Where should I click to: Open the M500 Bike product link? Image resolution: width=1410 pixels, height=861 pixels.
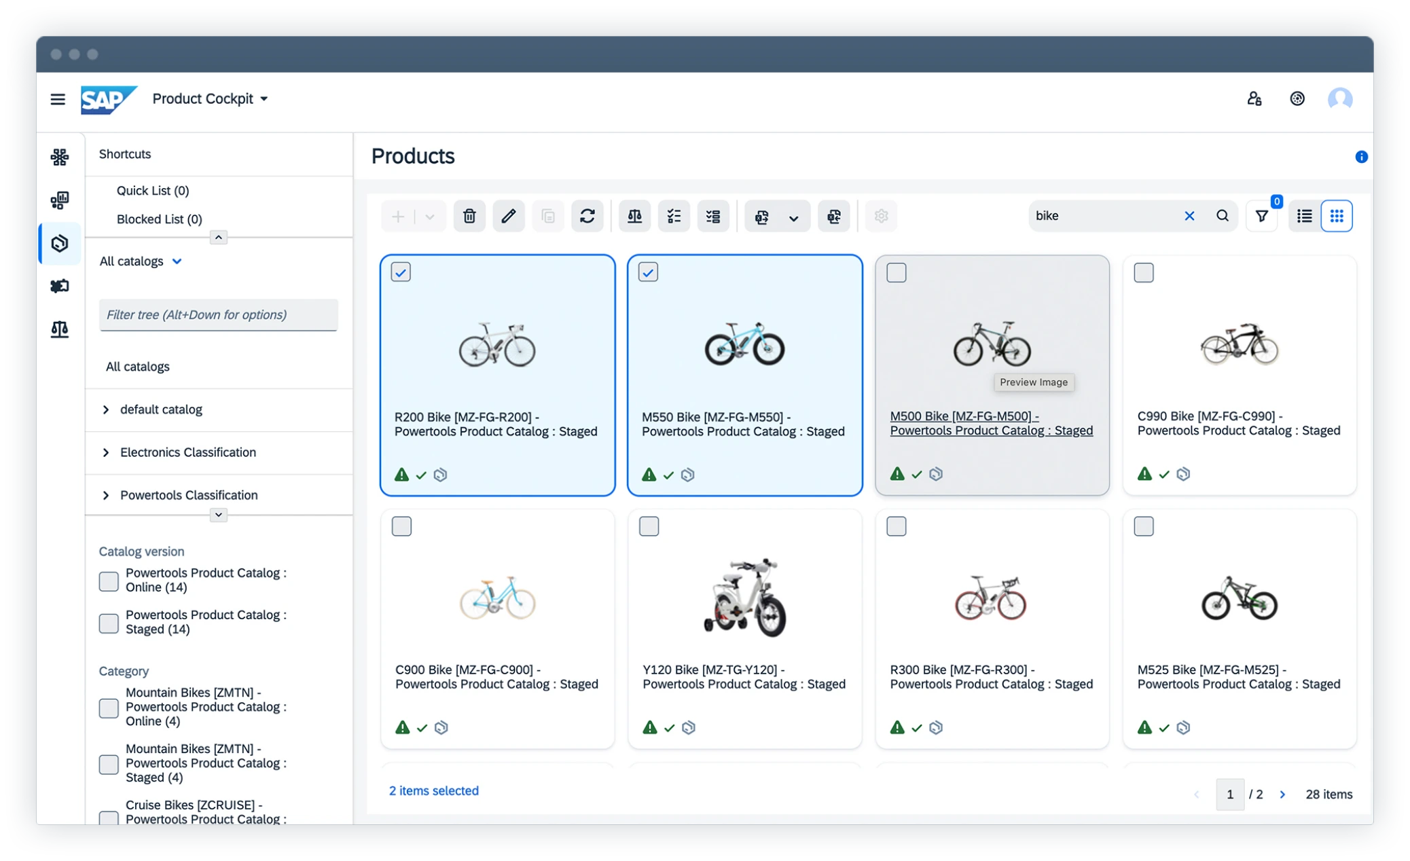coord(991,423)
